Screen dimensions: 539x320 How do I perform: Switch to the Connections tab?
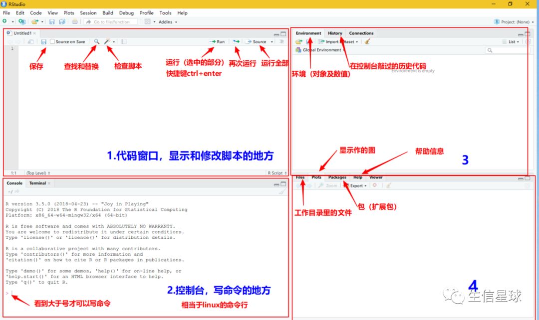[361, 33]
